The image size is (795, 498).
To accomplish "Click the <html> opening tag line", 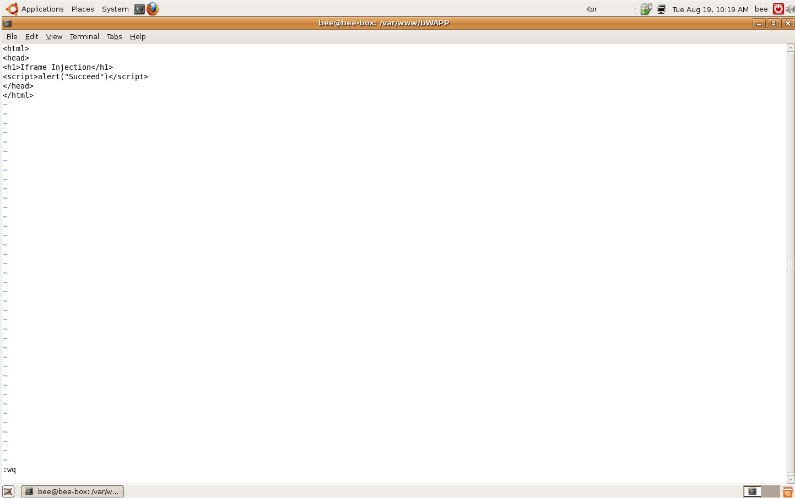I will pyautogui.click(x=16, y=48).
